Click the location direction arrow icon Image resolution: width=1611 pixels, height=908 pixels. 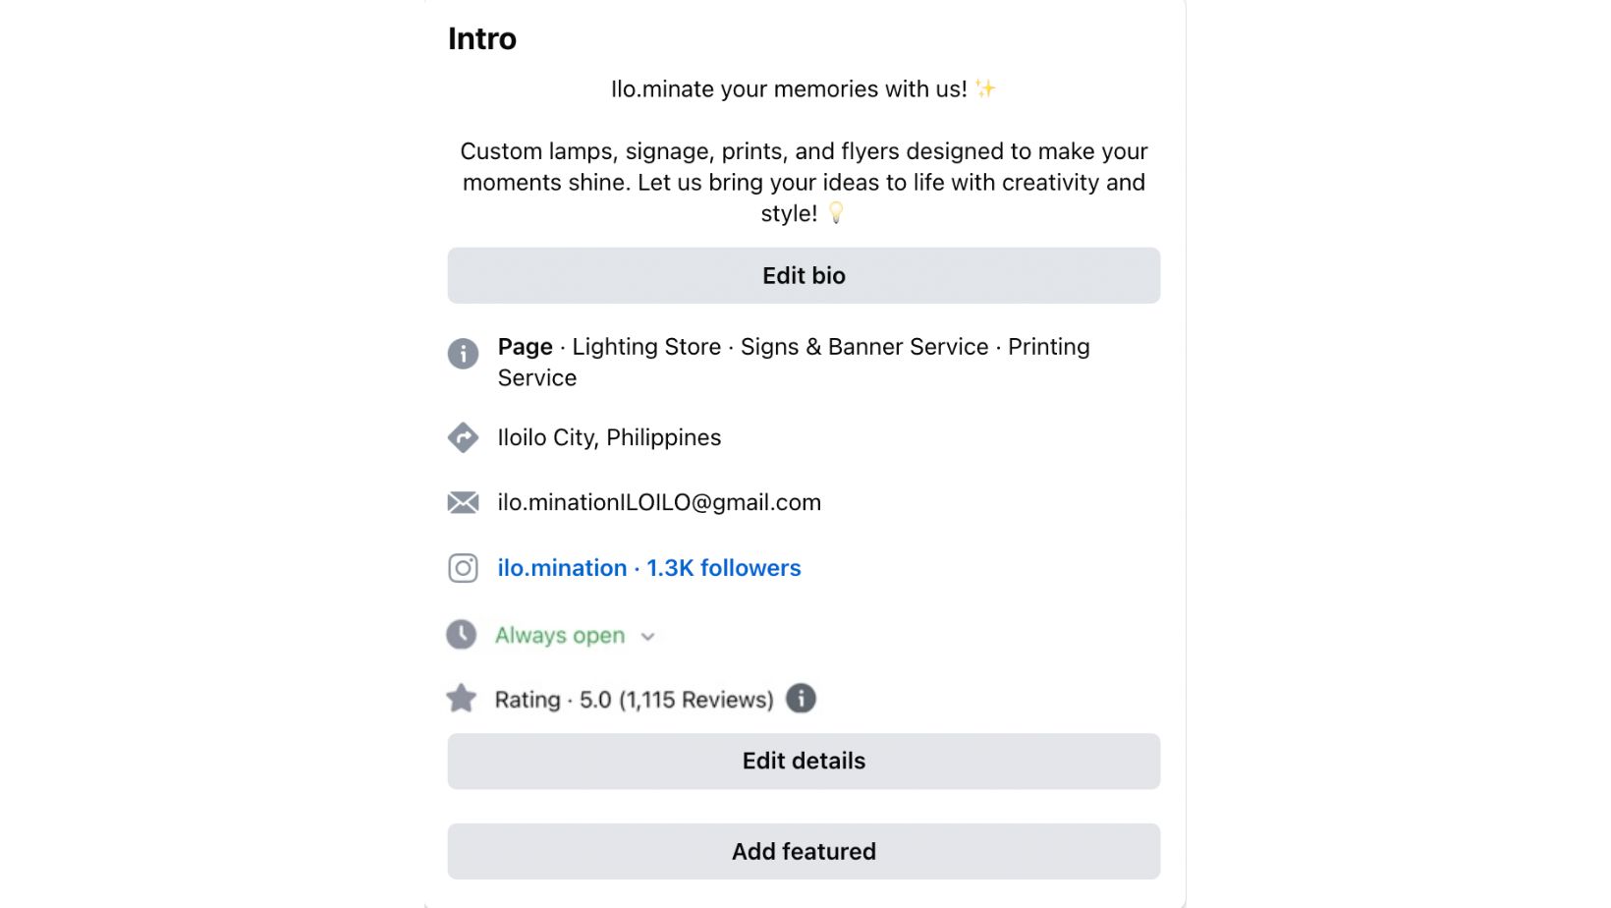pyautogui.click(x=463, y=437)
